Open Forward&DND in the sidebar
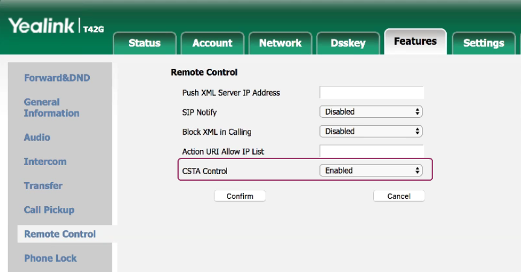Screen dimensions: 521x272 pos(57,78)
